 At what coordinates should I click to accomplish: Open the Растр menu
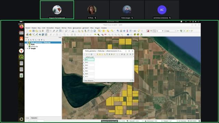click(69, 28)
